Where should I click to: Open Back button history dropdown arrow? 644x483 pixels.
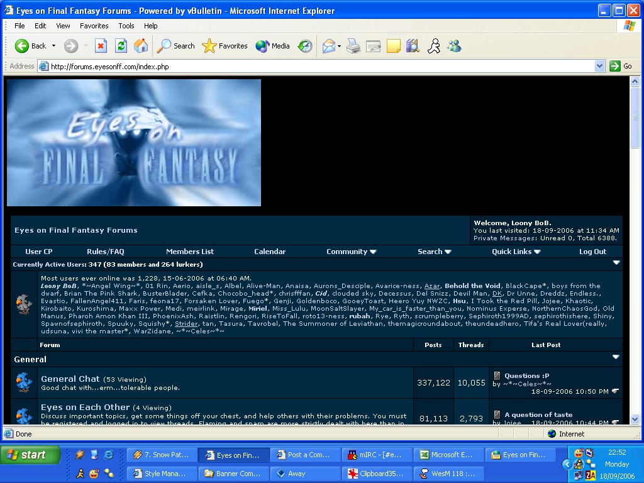pyautogui.click(x=54, y=46)
